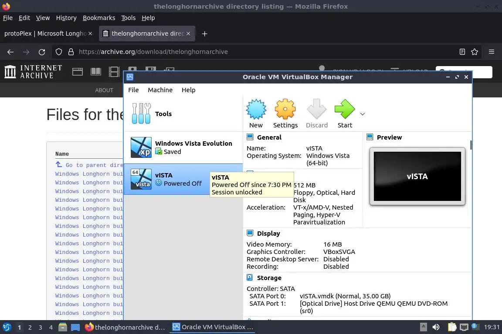Open VirtualBox File menu
The height and width of the screenshot is (334, 502).
(x=133, y=90)
